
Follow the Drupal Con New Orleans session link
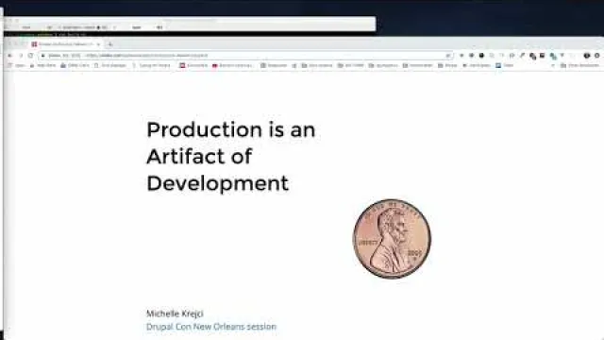click(x=211, y=327)
